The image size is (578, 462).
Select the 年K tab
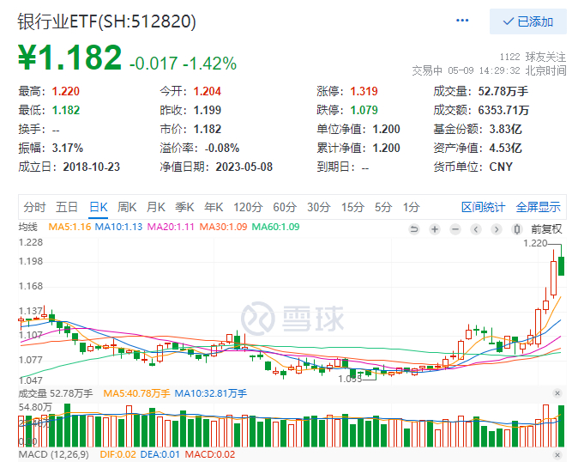[214, 207]
